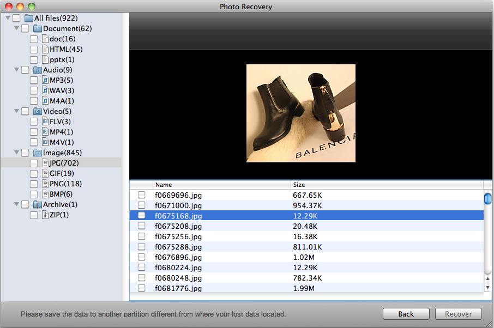Screen dimensions: 494x328
Task: Click the M4A music file icon
Action: point(45,101)
